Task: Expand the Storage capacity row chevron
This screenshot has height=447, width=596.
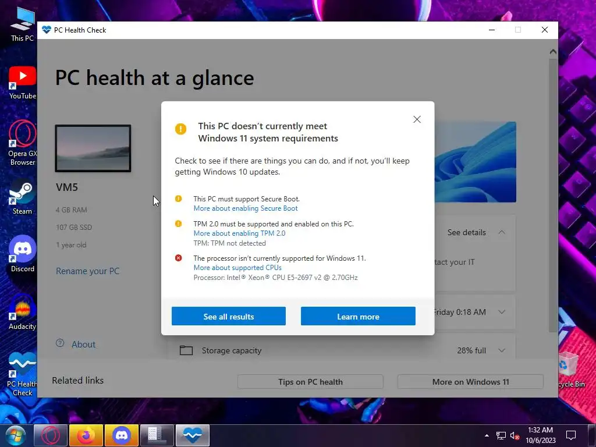Action: (x=502, y=350)
